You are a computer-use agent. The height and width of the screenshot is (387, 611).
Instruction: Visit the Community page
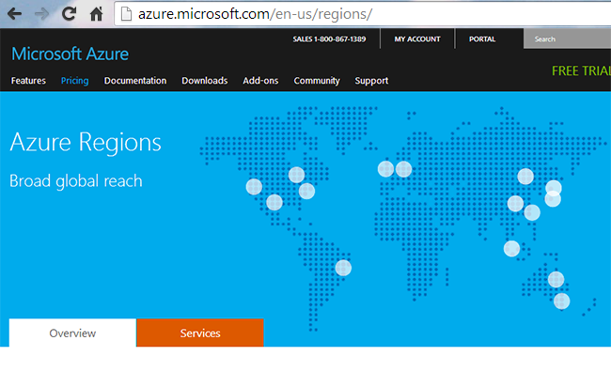[x=317, y=81]
